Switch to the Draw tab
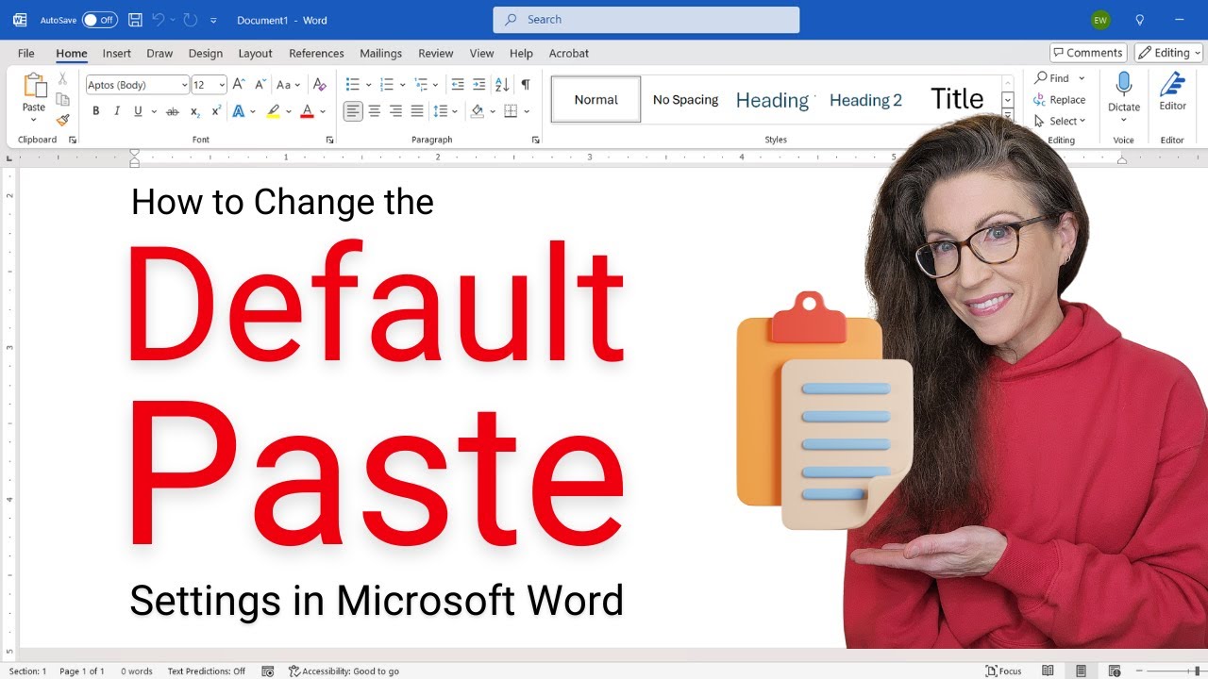Viewport: 1208px width, 679px height. [x=159, y=53]
